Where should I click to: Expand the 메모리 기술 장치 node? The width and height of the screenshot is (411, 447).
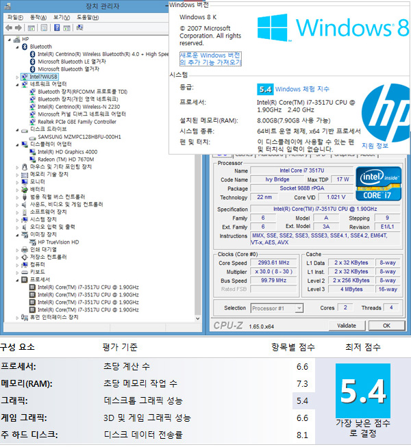17,175
